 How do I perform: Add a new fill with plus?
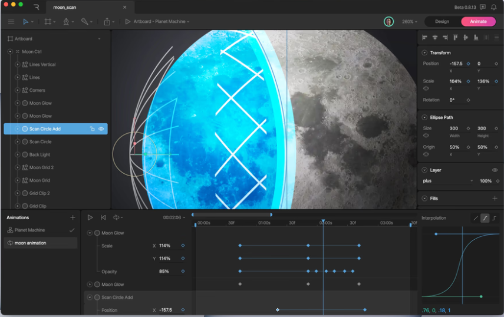(495, 199)
